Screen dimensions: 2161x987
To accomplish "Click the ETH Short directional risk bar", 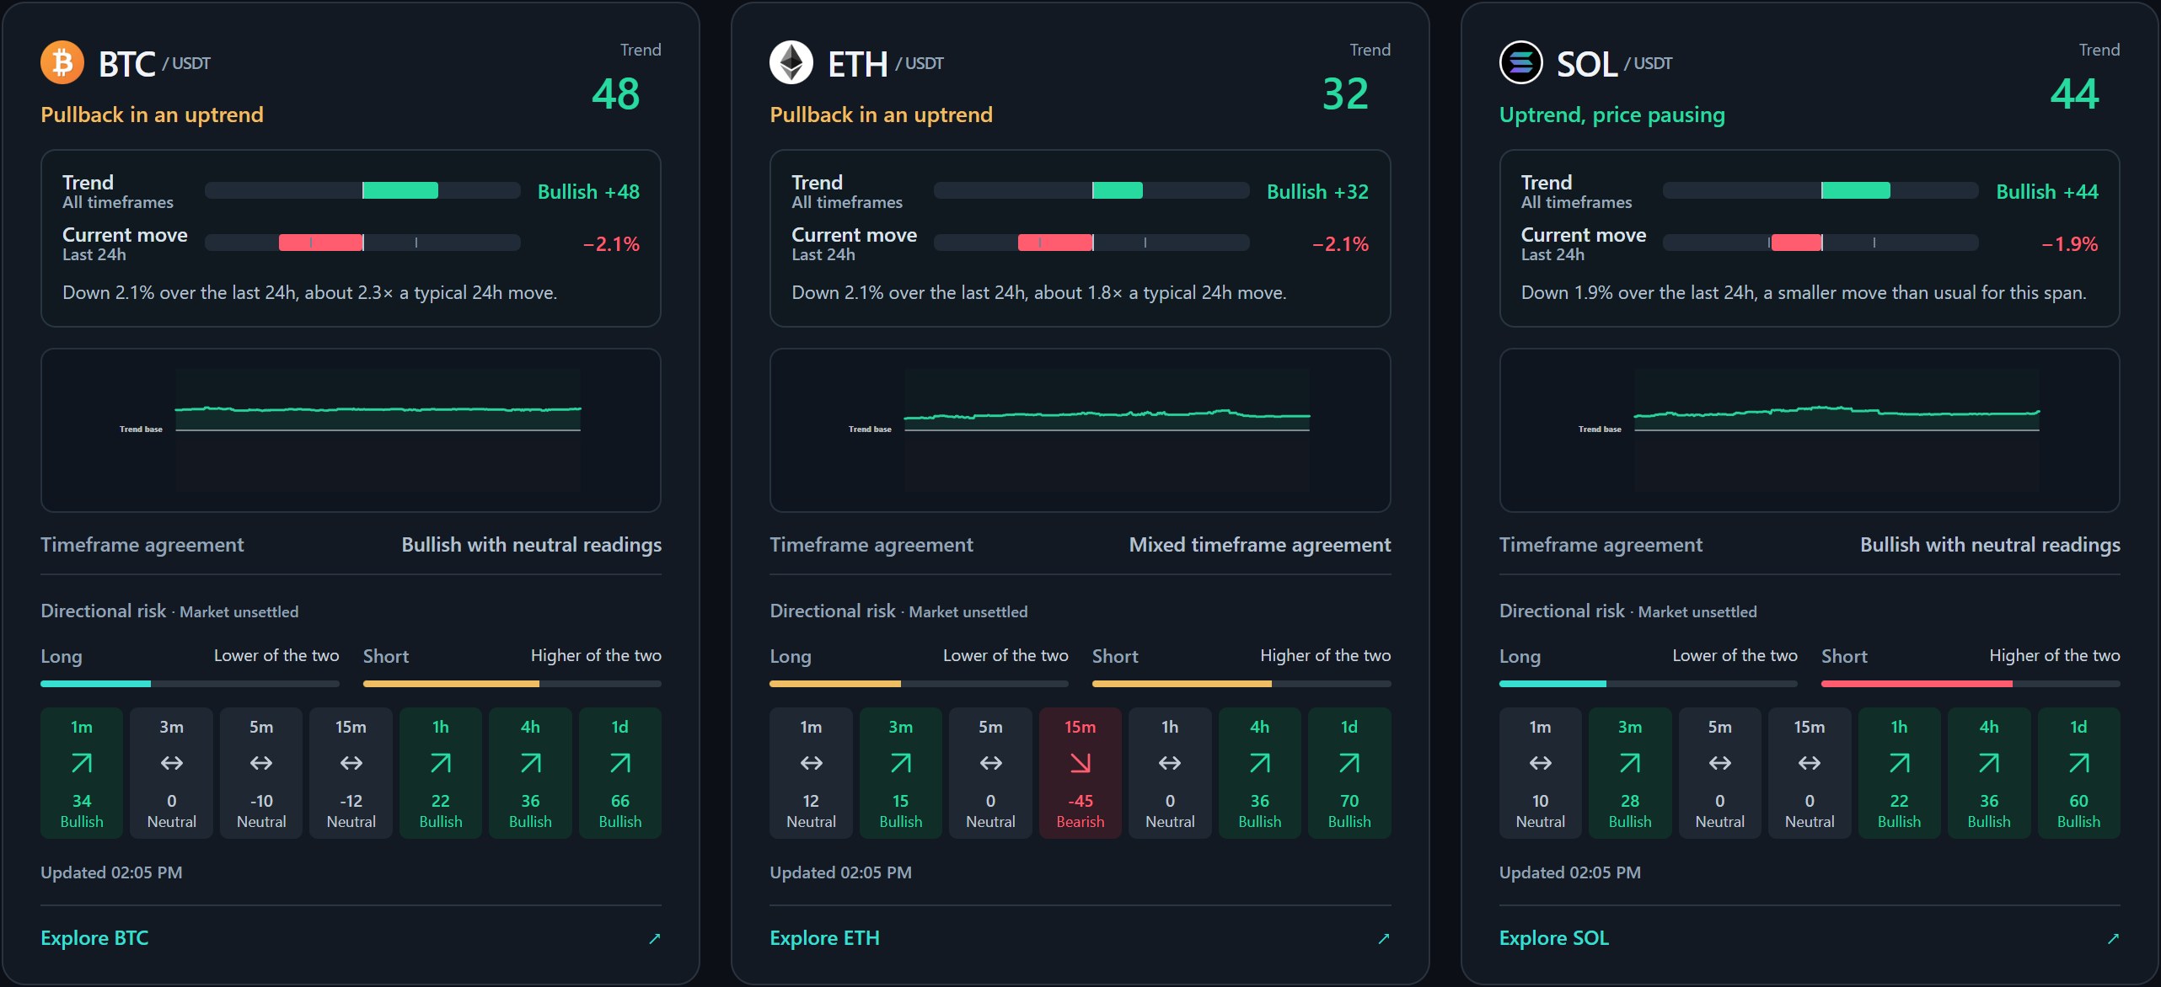I will [1241, 684].
